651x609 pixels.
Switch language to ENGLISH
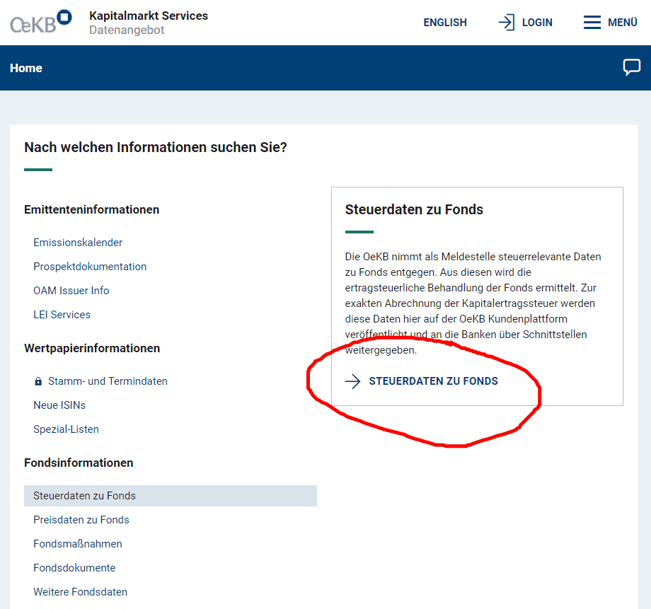pyautogui.click(x=445, y=23)
